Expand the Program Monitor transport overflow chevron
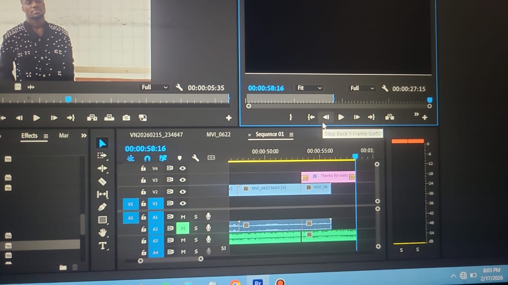The image size is (508, 285). pyautogui.click(x=416, y=114)
